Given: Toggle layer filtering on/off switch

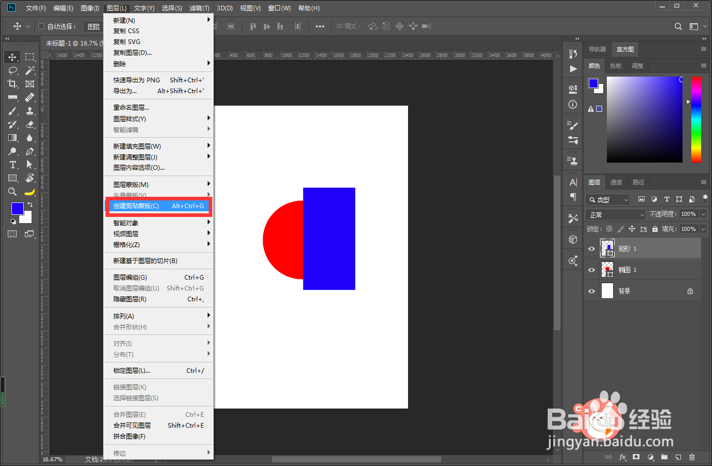Looking at the screenshot, I should click(705, 198).
